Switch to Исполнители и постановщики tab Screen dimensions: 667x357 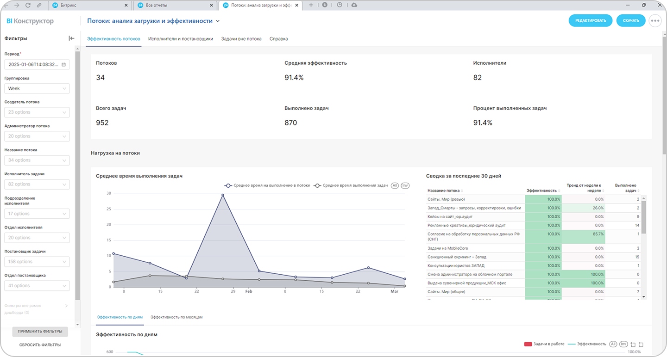[x=180, y=39]
